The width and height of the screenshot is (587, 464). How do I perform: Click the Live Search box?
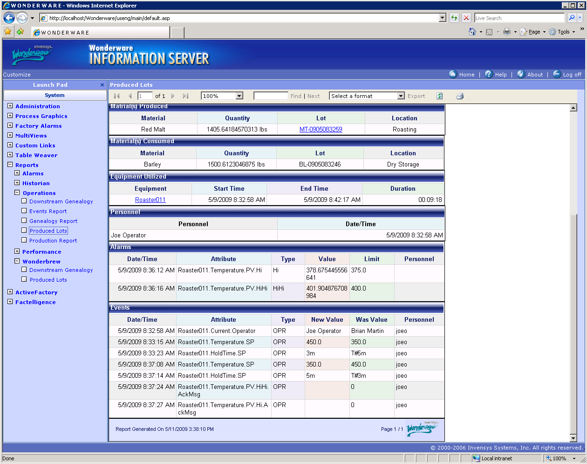click(x=519, y=18)
